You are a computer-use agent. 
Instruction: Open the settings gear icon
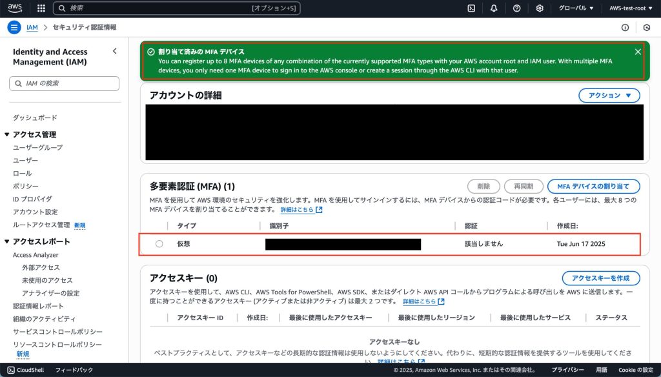click(x=539, y=8)
